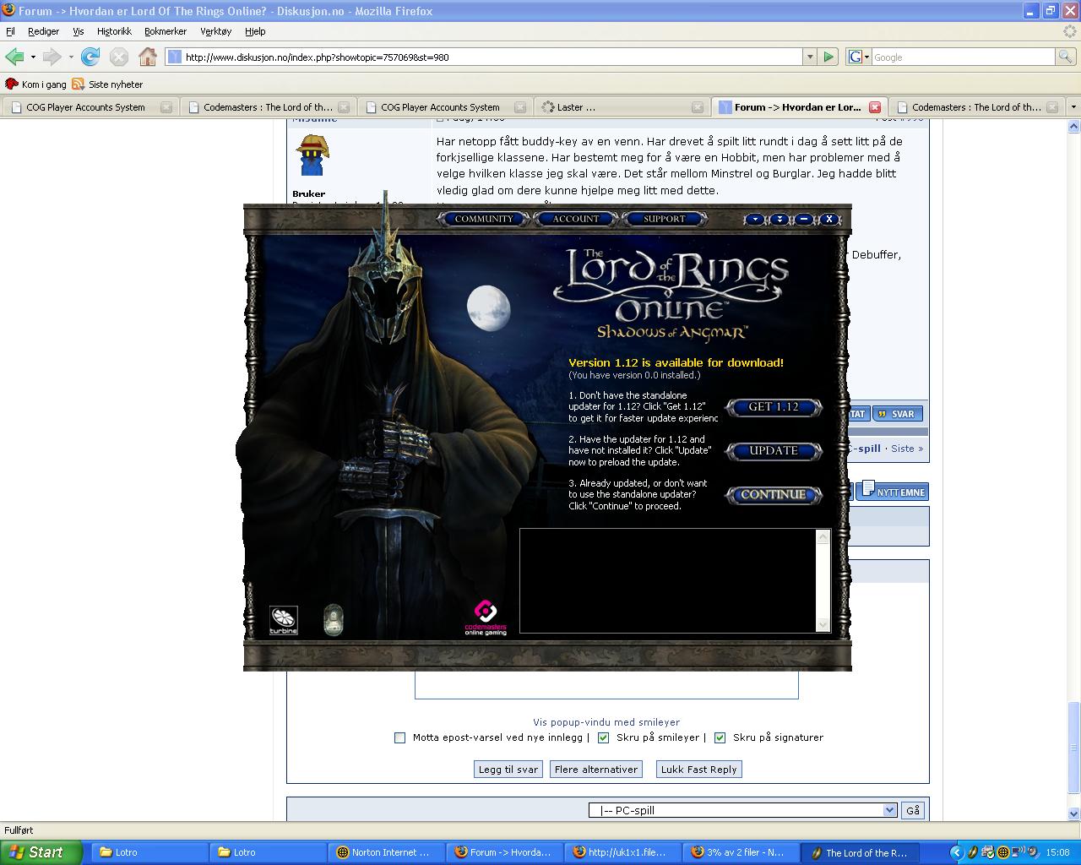Open first Lotro folder in taskbar
Viewport: 1081px width, 865px height.
pyautogui.click(x=149, y=852)
